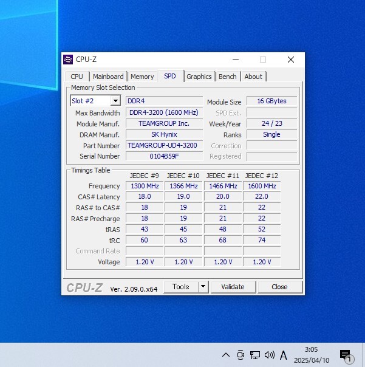Viewport: 365px width, 367px height.
Task: Show hidden tray icons chevron
Action: (x=226, y=355)
